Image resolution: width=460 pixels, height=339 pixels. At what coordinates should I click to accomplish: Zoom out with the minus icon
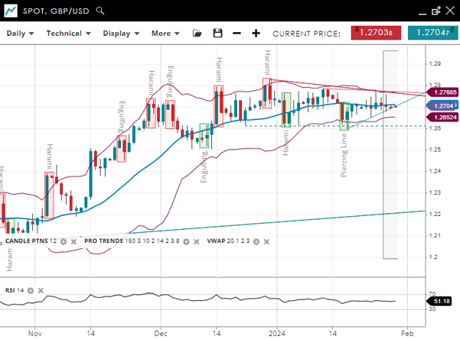point(237,34)
